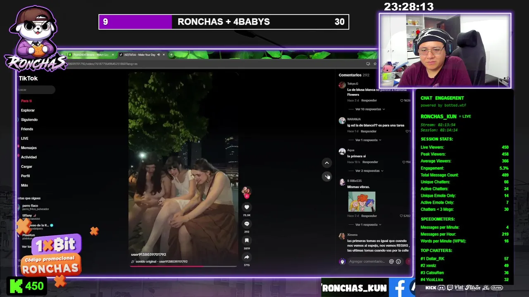
Task: Open emoji picker in comment box
Action: point(398,262)
